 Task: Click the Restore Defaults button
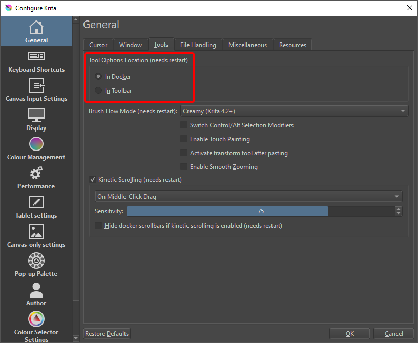tap(107, 334)
